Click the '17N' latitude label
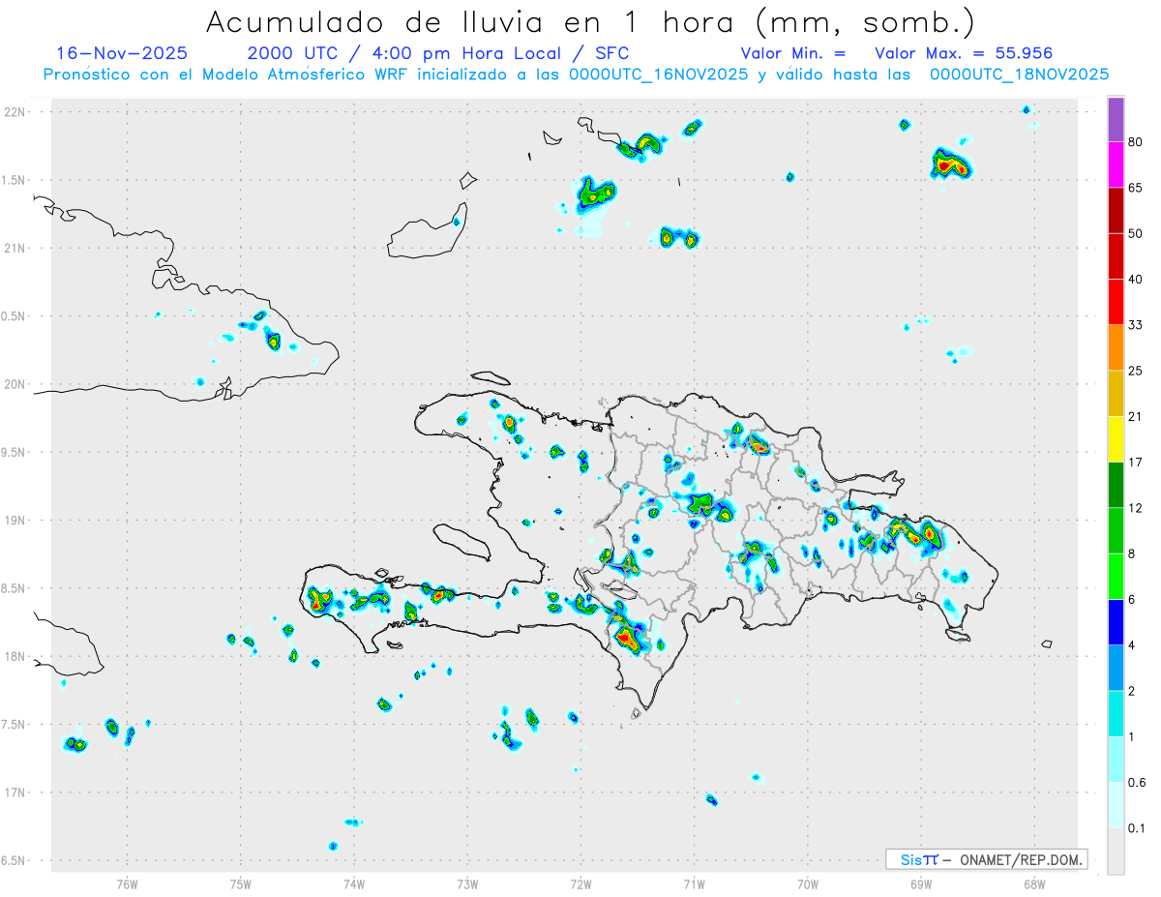Image resolution: width=1161 pixels, height=897 pixels. tap(15, 792)
